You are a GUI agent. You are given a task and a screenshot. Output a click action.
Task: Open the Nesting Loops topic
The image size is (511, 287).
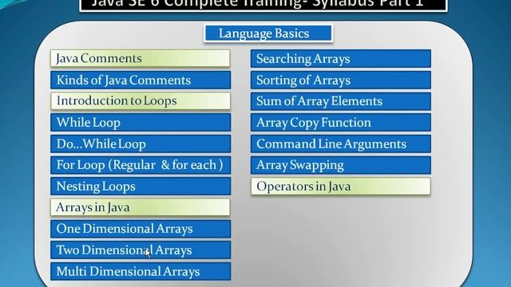click(141, 186)
